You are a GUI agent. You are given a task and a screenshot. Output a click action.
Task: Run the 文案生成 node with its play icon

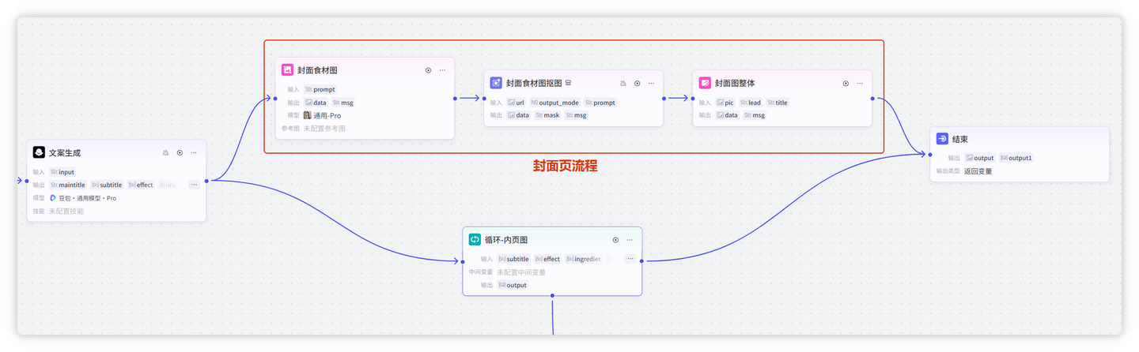coord(180,153)
